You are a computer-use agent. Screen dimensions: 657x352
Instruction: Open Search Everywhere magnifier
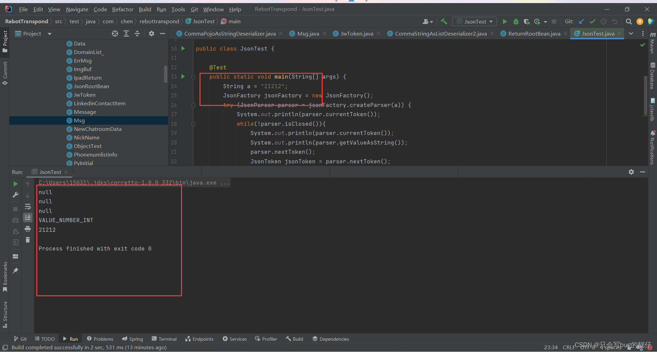point(629,21)
